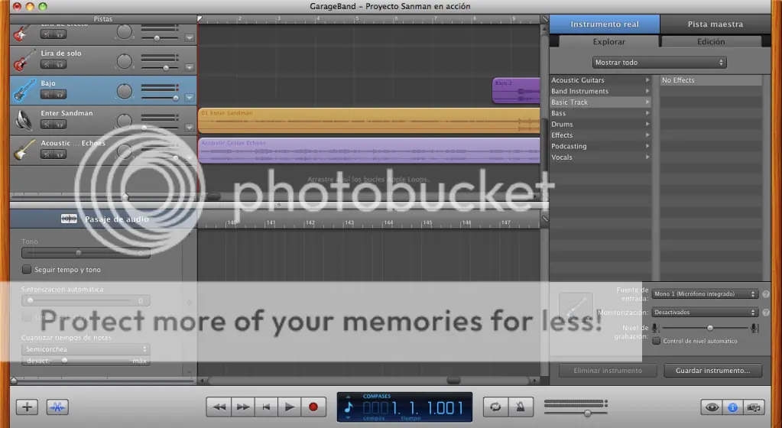Image resolution: width=782 pixels, height=428 pixels.
Task: Click the Lira de solo guitar icon
Action: coord(24,60)
